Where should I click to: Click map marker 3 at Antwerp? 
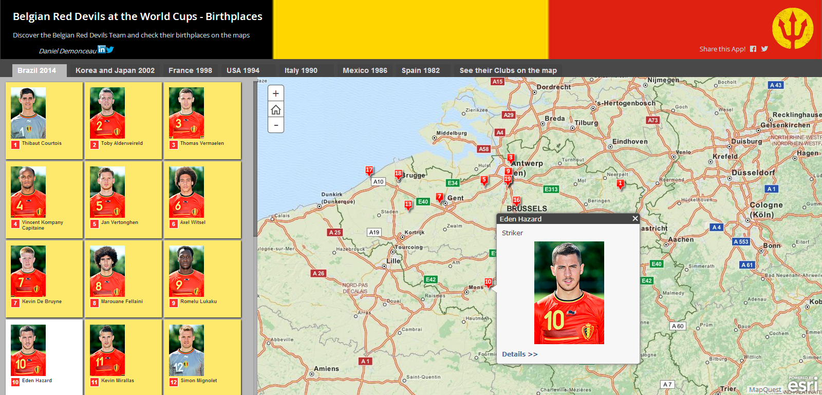(x=511, y=158)
